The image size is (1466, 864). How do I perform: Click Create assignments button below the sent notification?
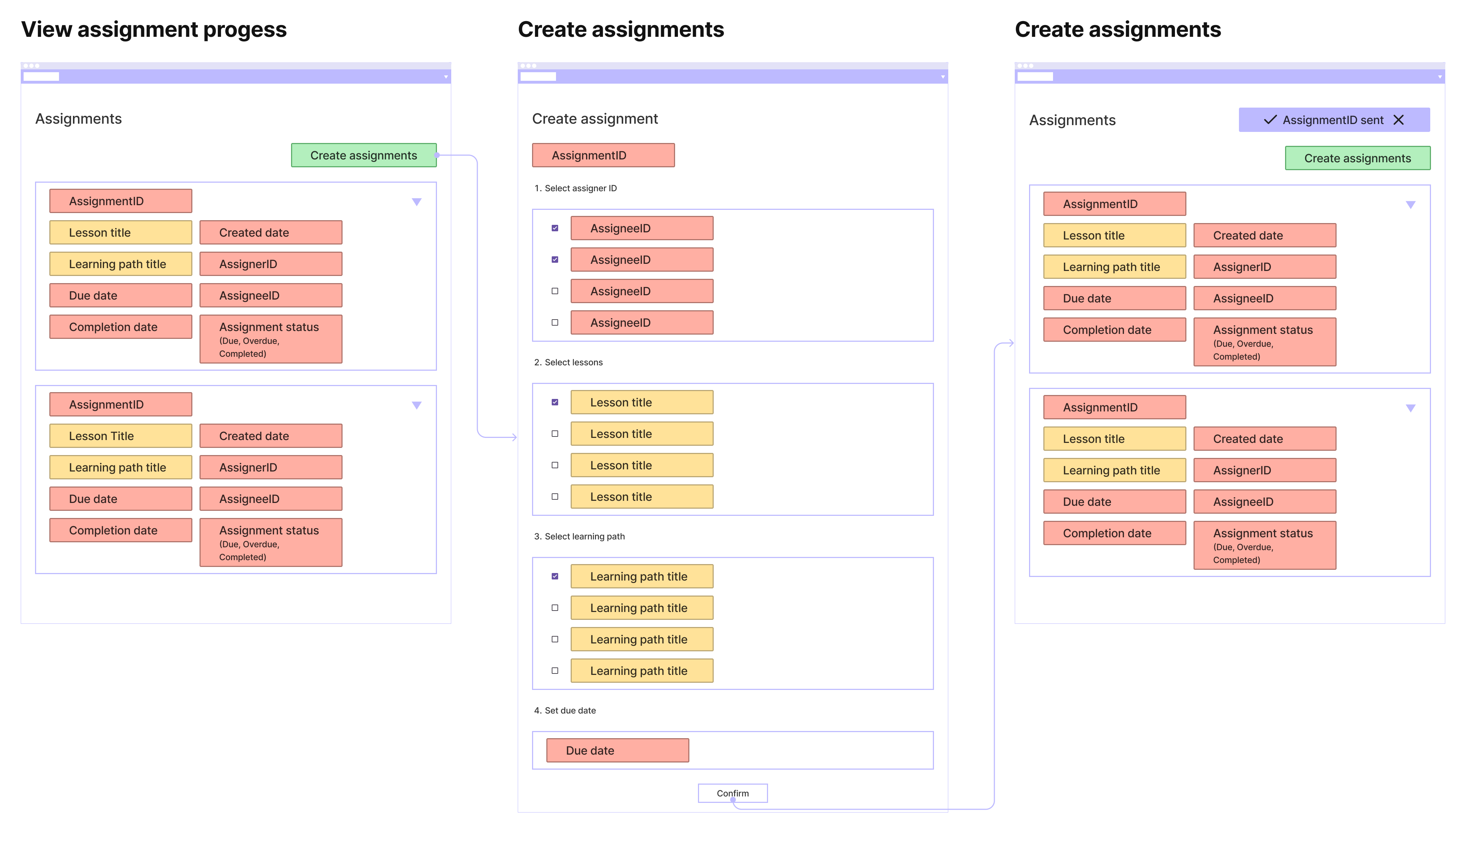(1357, 158)
